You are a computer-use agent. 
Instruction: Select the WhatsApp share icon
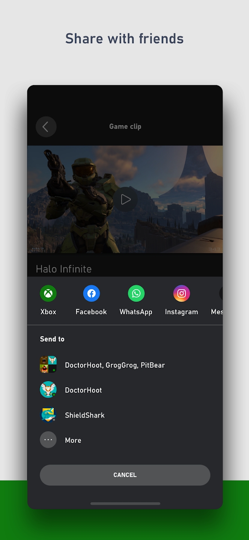tap(136, 293)
